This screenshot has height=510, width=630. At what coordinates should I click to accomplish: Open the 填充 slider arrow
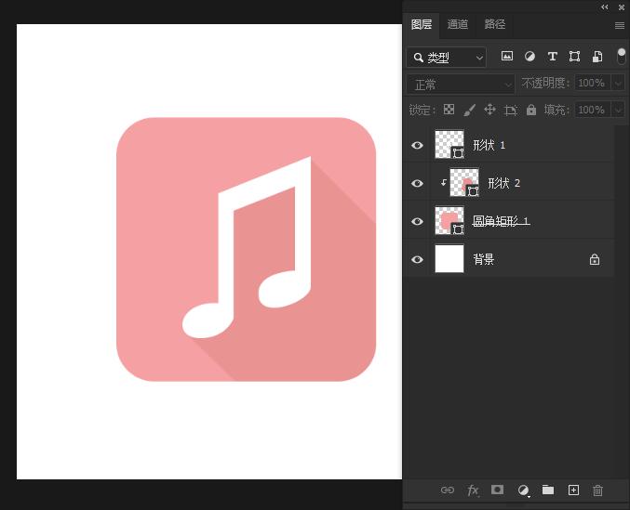618,110
